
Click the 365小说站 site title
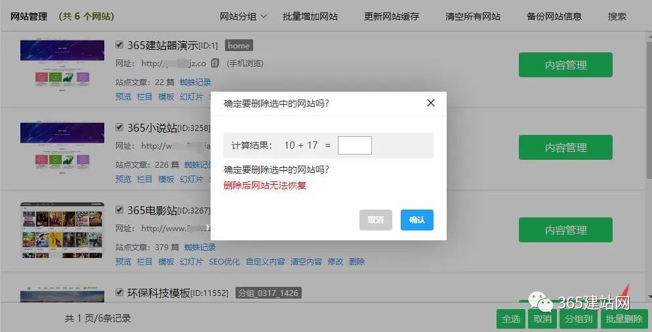152,128
